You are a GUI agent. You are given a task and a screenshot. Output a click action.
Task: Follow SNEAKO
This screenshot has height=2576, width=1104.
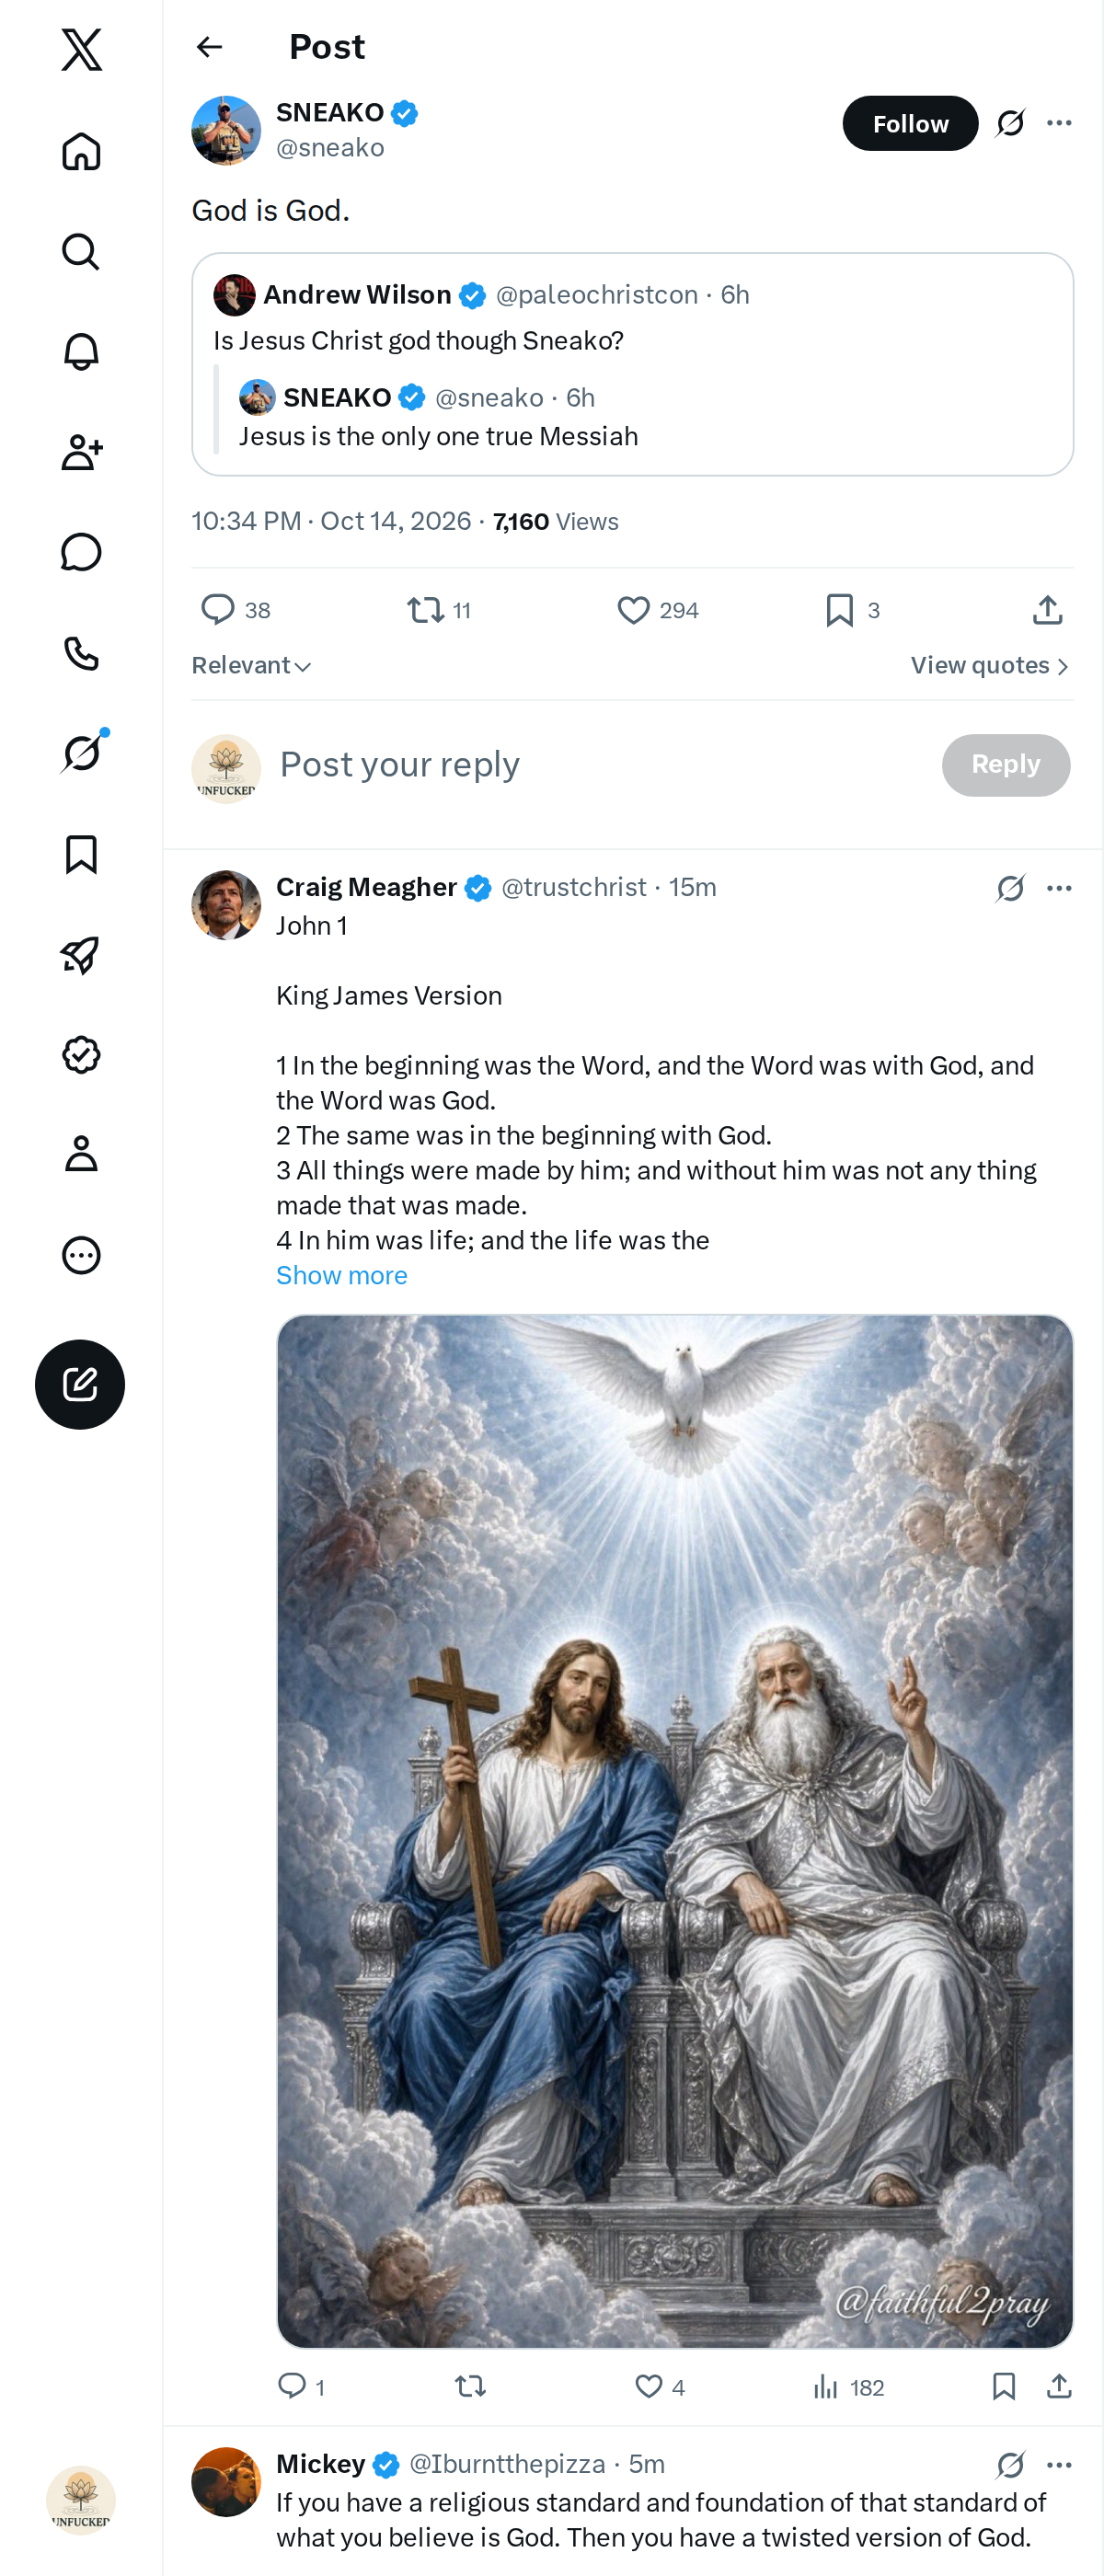(x=910, y=123)
